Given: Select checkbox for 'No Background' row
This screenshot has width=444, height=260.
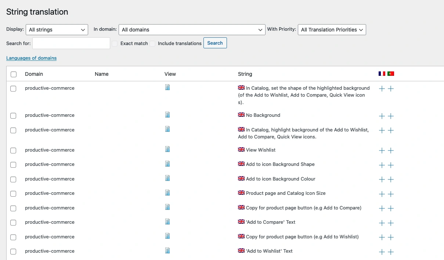Looking at the screenshot, I should 13,116.
